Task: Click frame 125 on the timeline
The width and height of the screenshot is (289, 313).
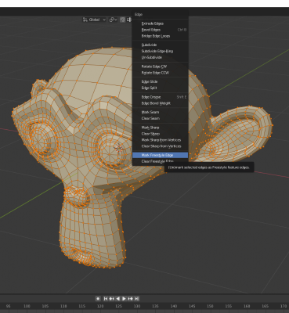Action: 118,306
